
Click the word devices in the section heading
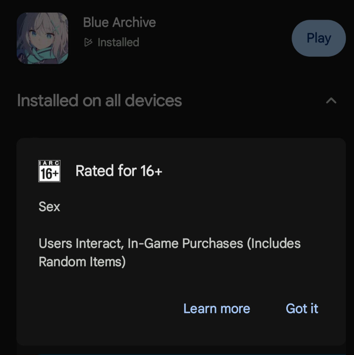click(153, 101)
